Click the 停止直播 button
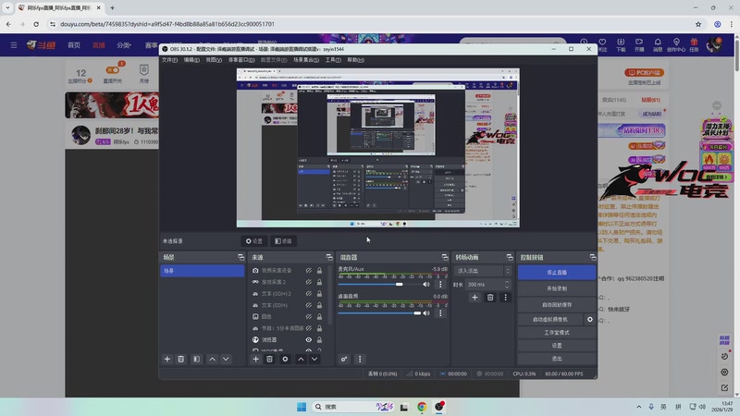This screenshot has height=416, width=740. click(x=557, y=273)
